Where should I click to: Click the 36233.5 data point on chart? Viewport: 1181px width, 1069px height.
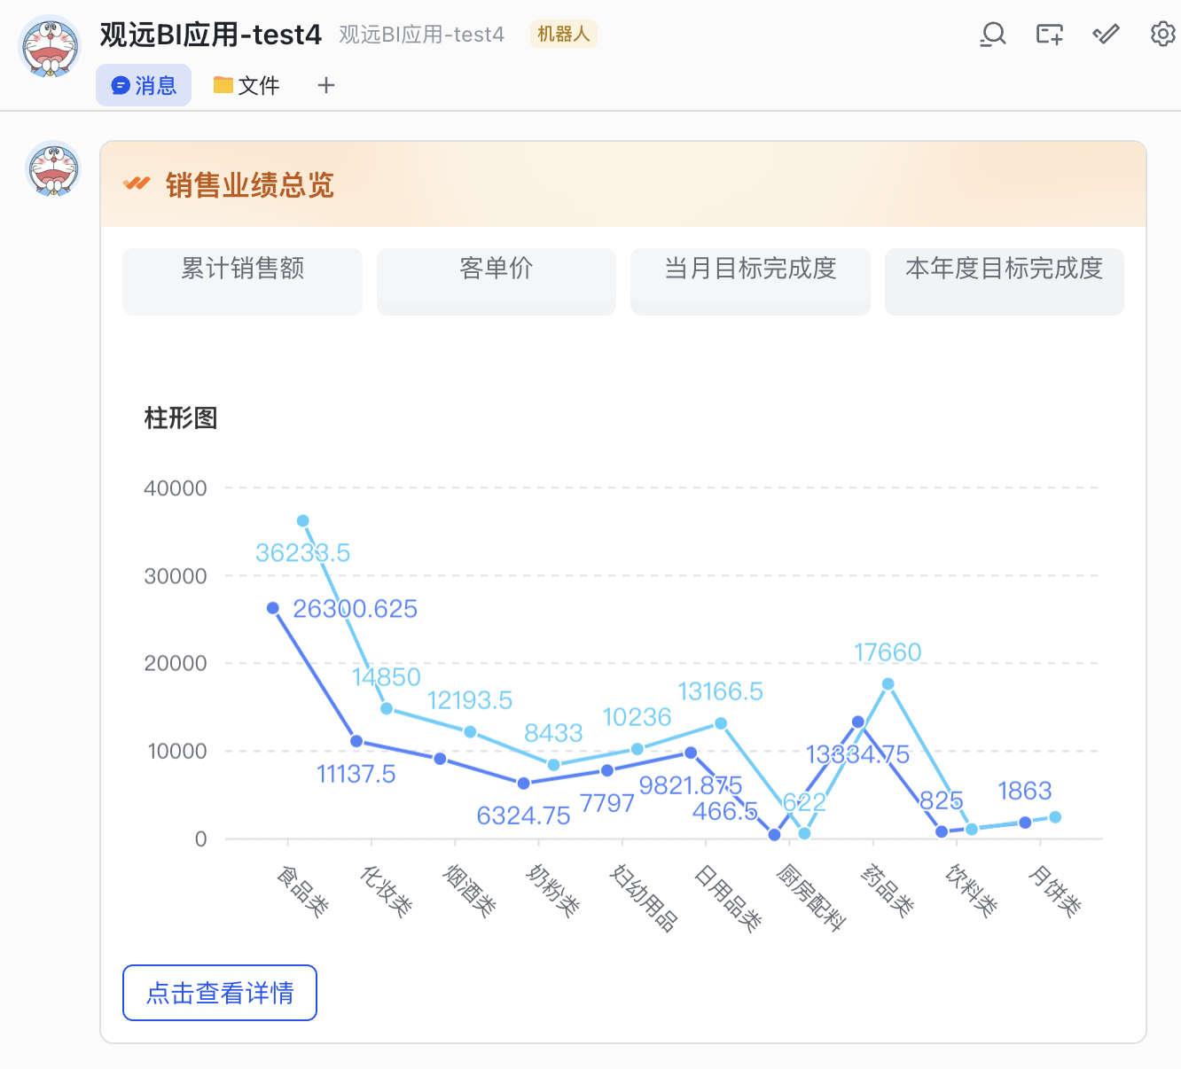tap(303, 521)
